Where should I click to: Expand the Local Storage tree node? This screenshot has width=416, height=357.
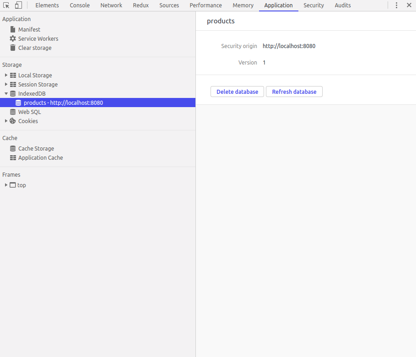[6, 75]
